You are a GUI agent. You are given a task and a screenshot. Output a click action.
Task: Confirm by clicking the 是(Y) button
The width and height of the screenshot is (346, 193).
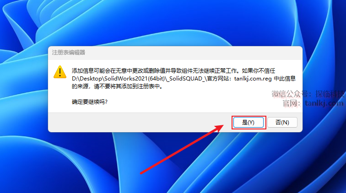pos(249,123)
